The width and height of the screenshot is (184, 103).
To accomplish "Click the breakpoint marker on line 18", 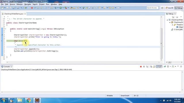I will pyautogui.click(x=2, y=35).
